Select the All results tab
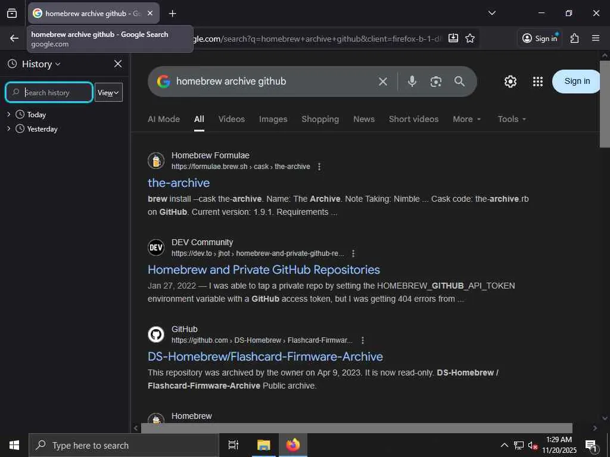This screenshot has height=457, width=610. click(x=199, y=119)
